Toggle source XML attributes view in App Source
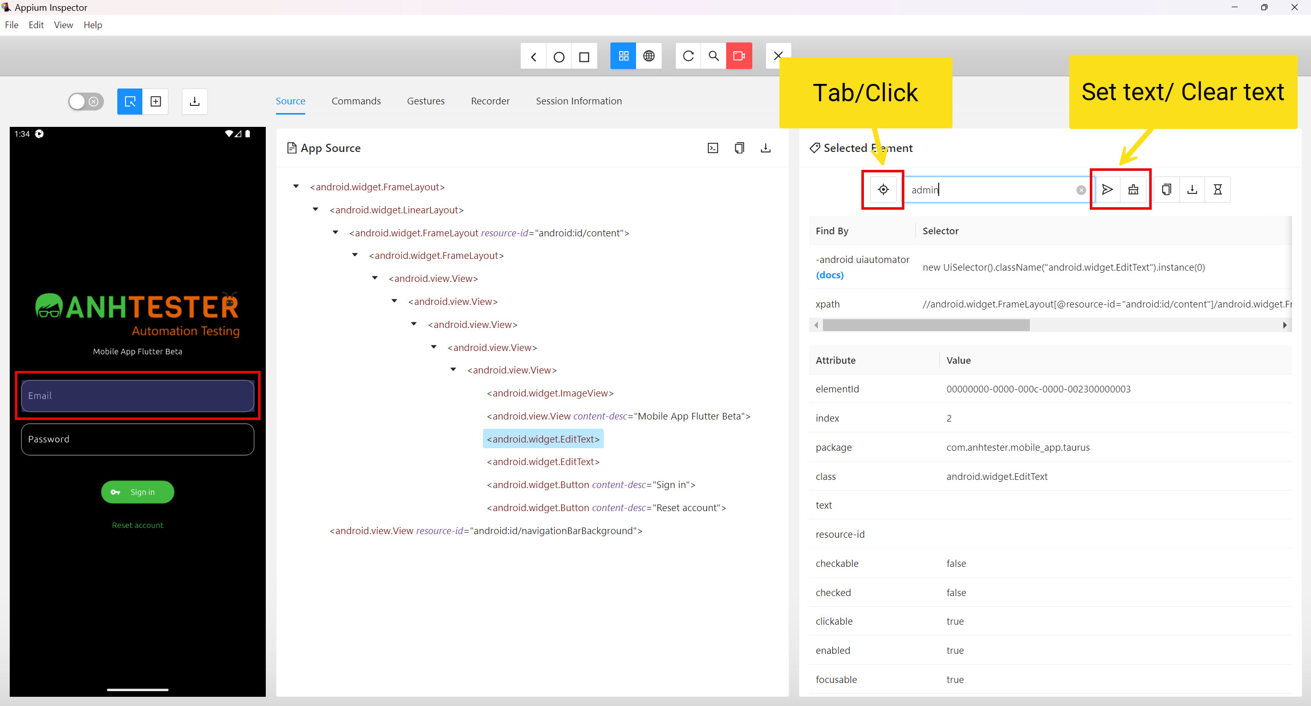This screenshot has height=706, width=1311. pos(713,148)
